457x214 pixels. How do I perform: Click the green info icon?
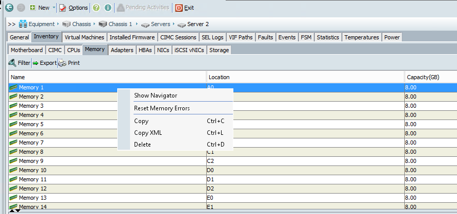(107, 8)
